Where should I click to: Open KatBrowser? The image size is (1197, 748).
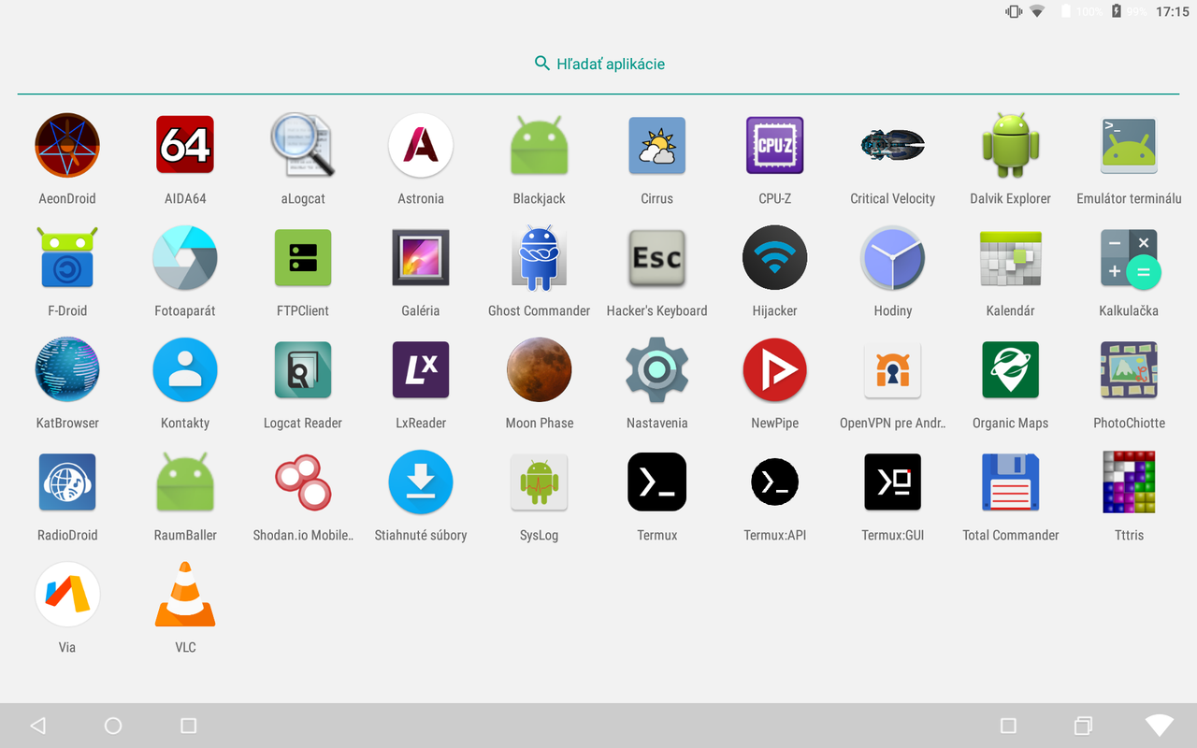[x=67, y=370]
